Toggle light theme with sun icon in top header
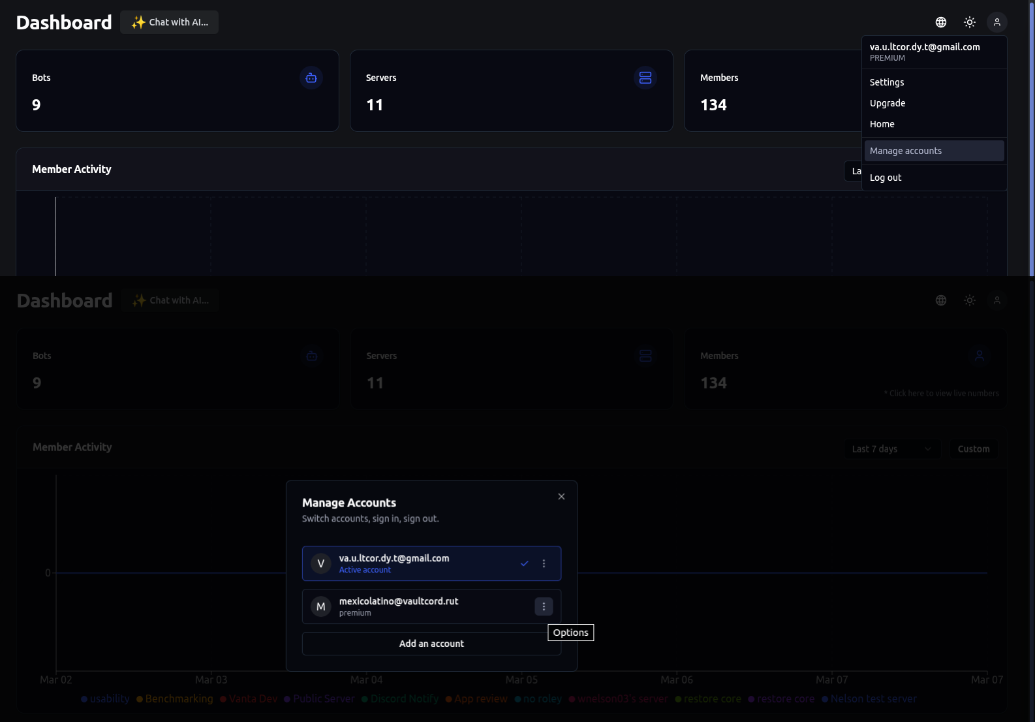The width and height of the screenshot is (1035, 722). coord(970,22)
